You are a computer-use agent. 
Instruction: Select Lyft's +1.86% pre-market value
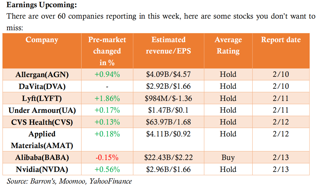(107, 98)
